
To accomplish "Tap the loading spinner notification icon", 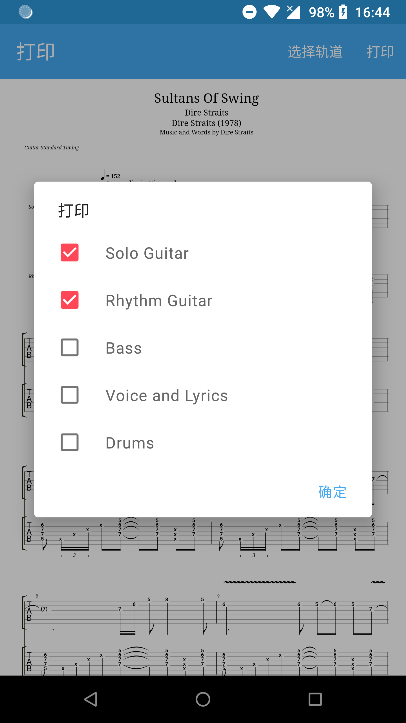I will (25, 12).
